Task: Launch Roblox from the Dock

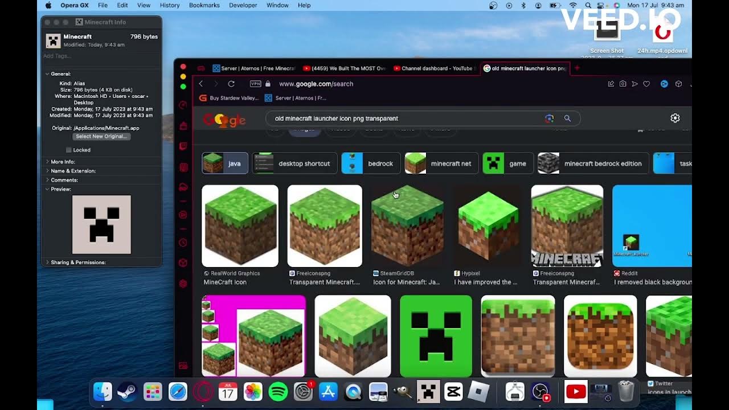Action: (x=478, y=392)
